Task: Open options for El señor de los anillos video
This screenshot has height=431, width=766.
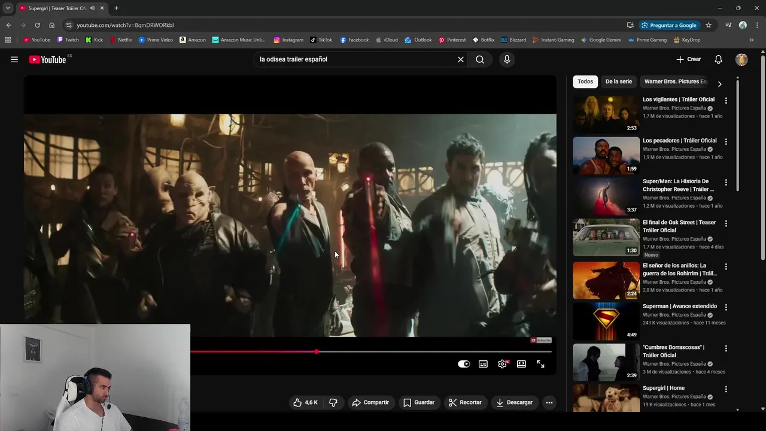Action: click(x=726, y=266)
